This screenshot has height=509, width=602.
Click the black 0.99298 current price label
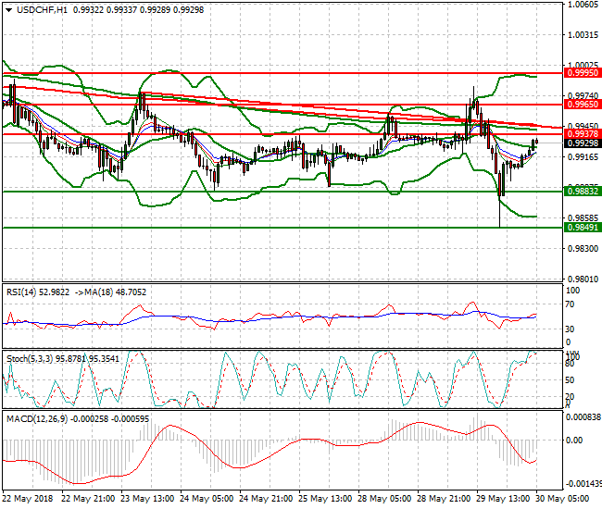point(583,143)
